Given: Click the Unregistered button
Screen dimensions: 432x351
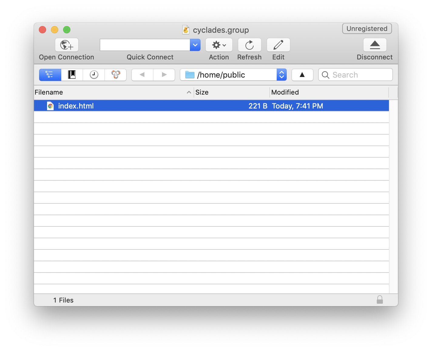Looking at the screenshot, I should point(367,29).
